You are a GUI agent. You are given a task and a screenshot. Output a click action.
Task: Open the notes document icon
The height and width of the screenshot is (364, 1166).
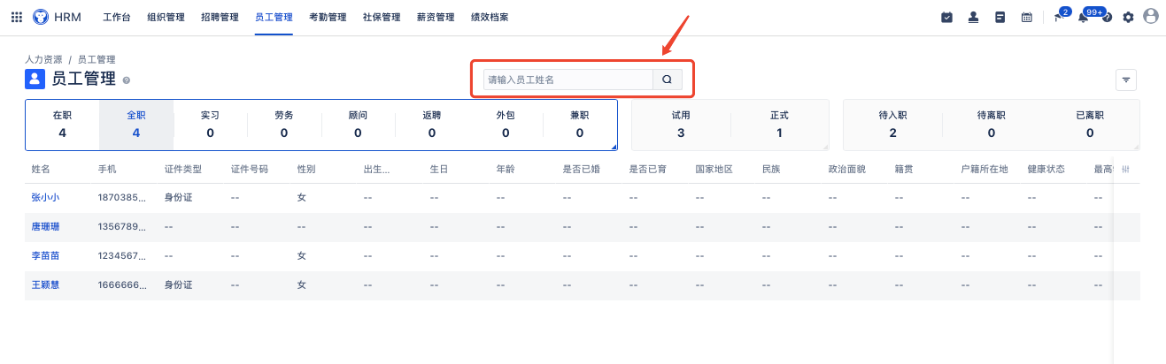point(1000,17)
